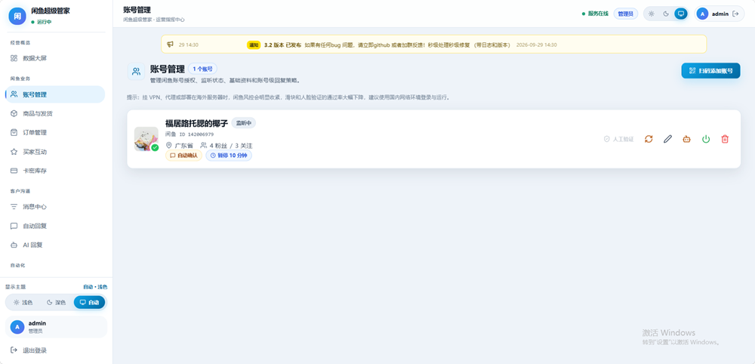Image resolution: width=755 pixels, height=364 pixels.
Task: Click the 运行中 status under the app name
Action: (42, 22)
